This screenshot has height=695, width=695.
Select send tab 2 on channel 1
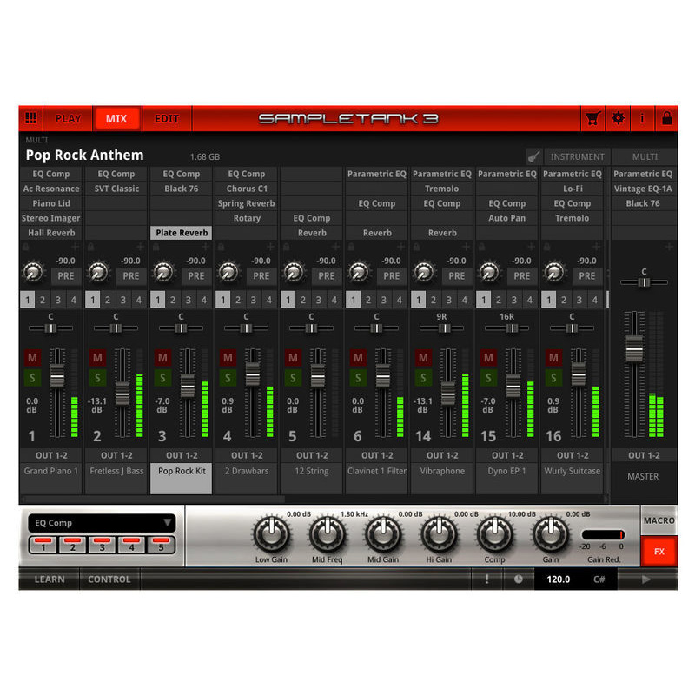coord(43,300)
